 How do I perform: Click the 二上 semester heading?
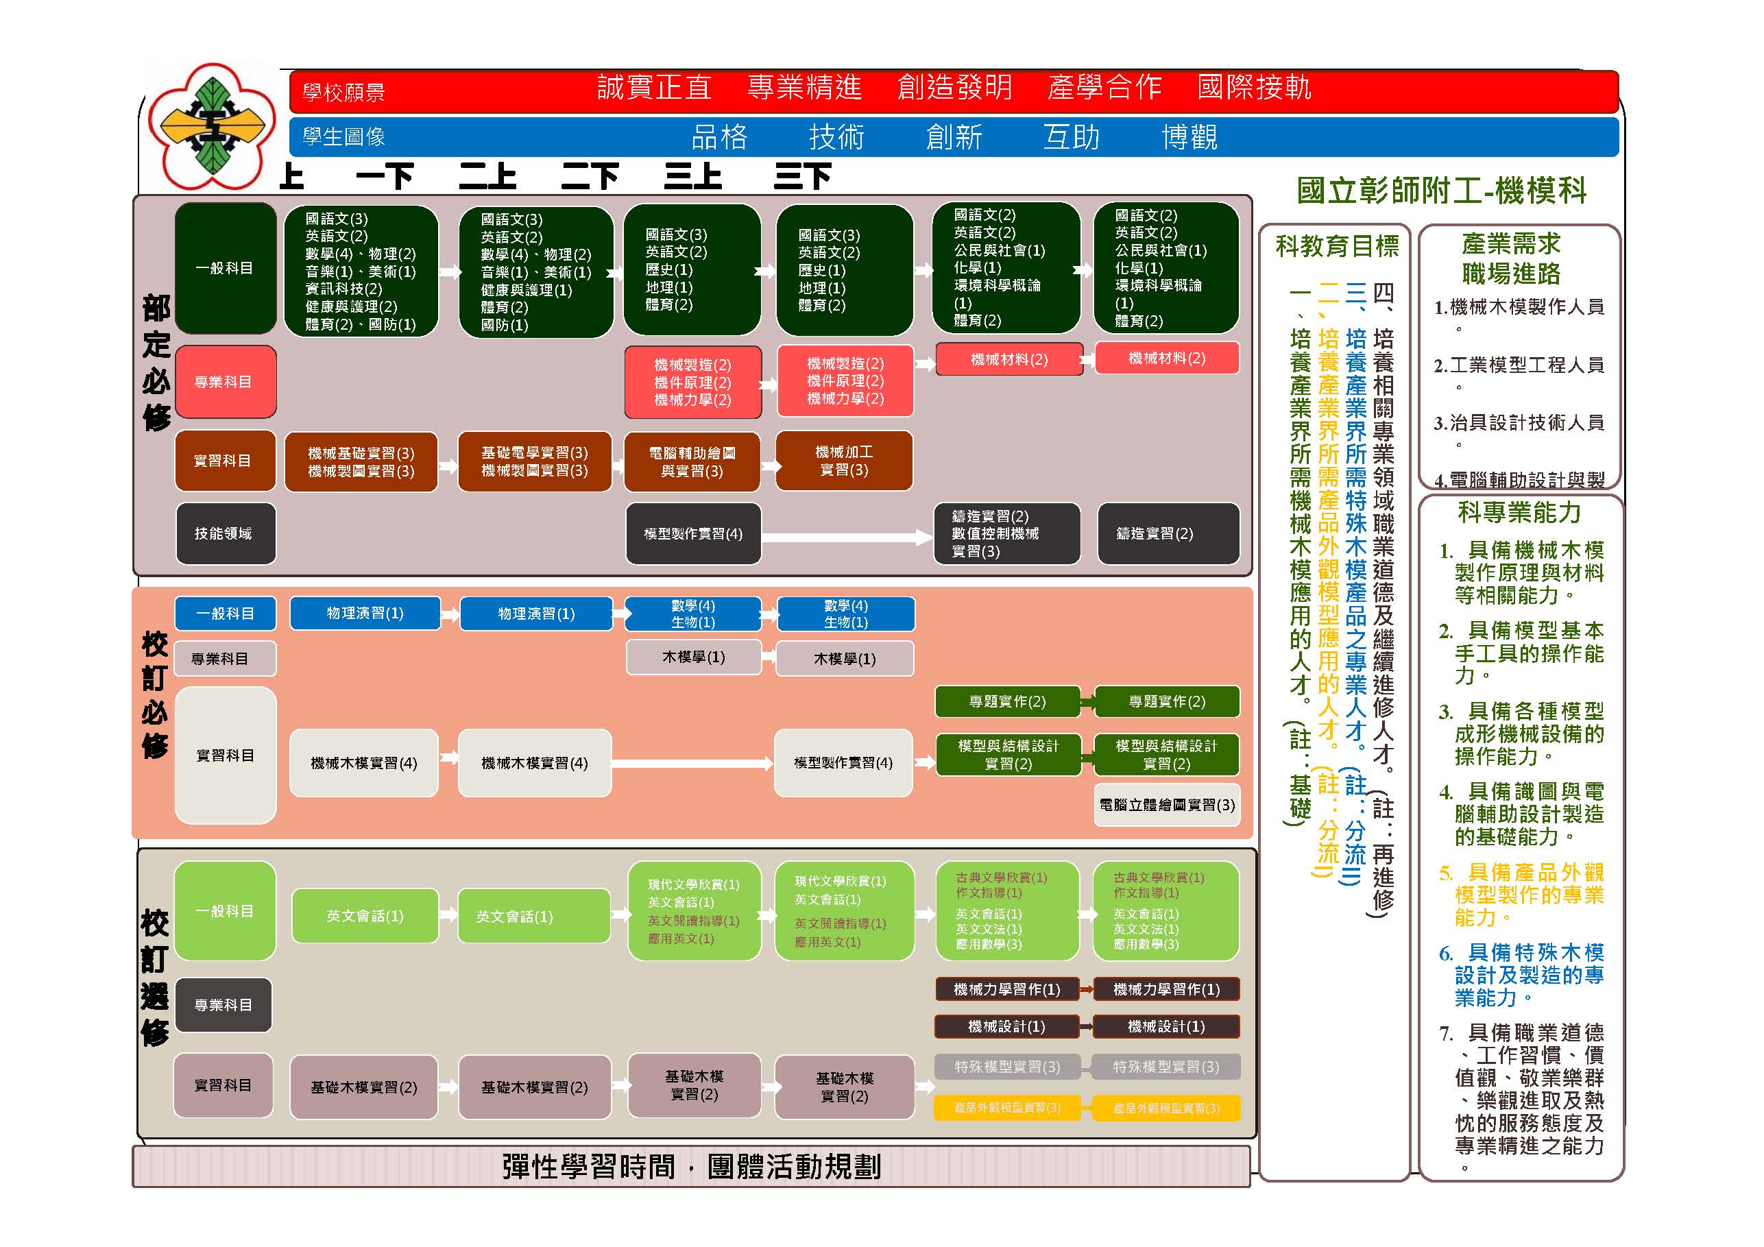click(x=487, y=177)
